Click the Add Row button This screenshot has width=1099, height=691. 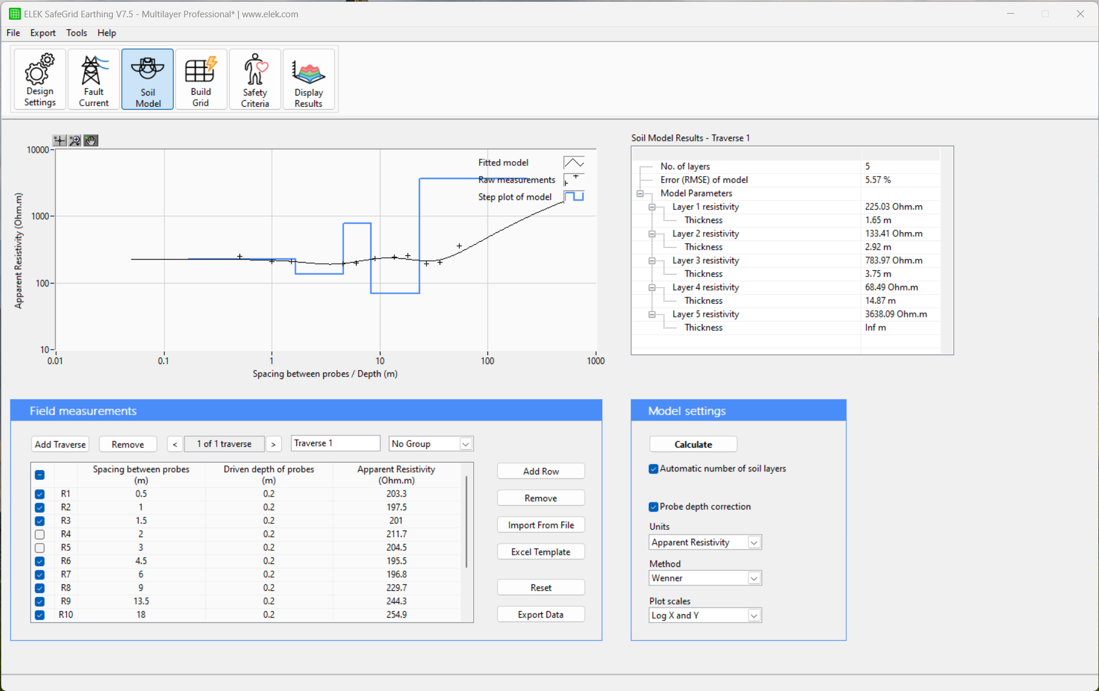click(541, 471)
